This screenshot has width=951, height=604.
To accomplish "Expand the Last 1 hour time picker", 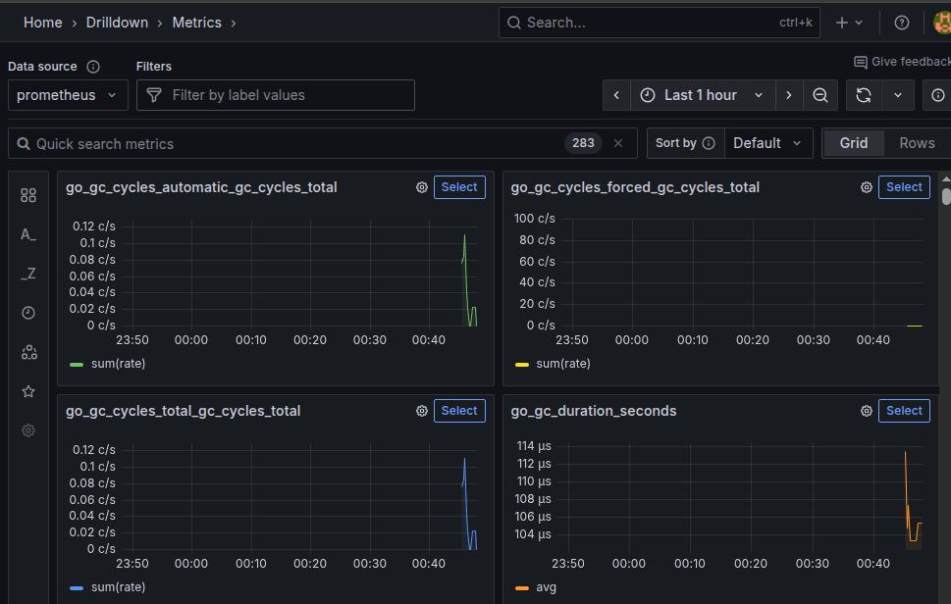I will pos(701,95).
